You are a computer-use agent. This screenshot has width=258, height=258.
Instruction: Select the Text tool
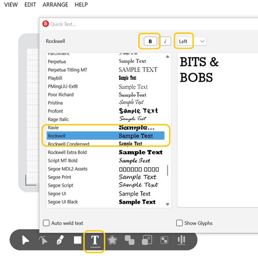[95, 241]
